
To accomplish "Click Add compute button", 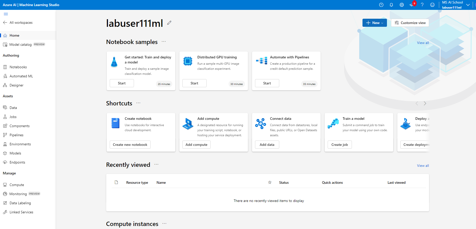I will pos(197,145).
